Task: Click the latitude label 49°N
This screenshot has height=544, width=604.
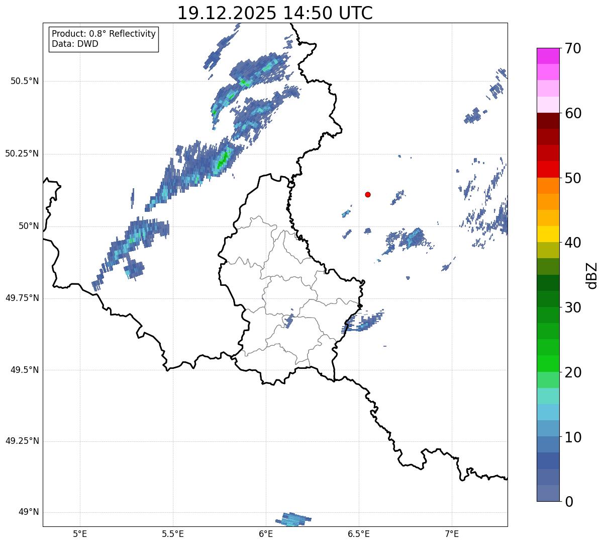Action: 29,512
